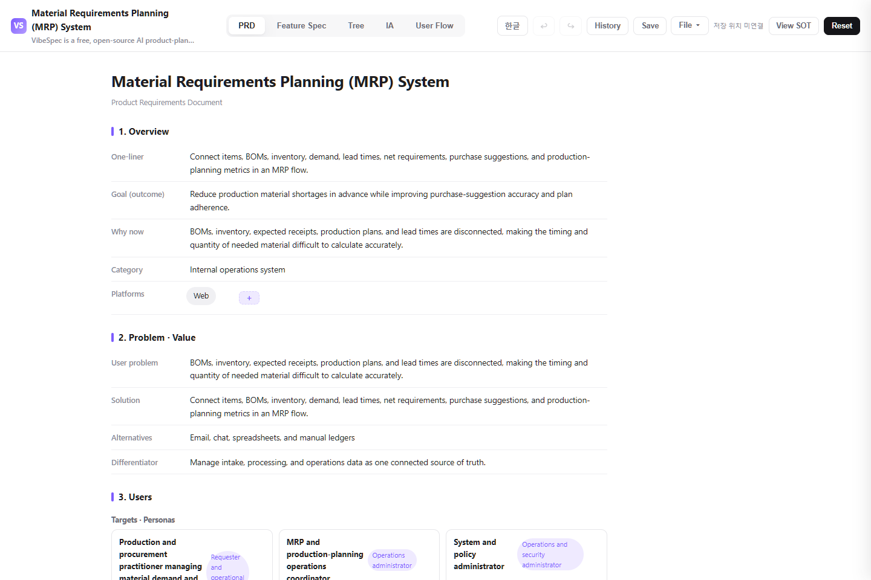
Task: Click the storage location status text
Action: click(738, 26)
